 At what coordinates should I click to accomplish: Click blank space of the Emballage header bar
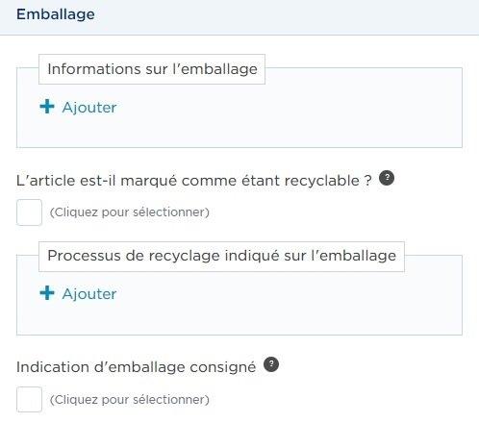click(x=289, y=16)
